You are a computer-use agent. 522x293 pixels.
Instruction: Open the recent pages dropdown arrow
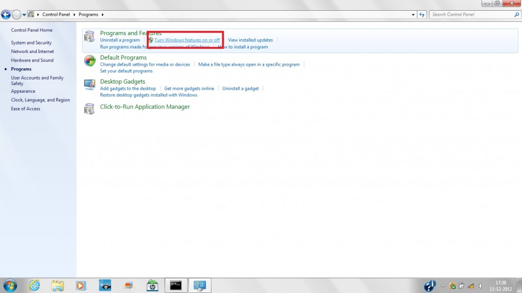point(24,15)
